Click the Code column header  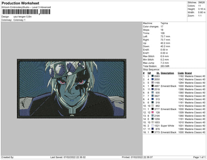180,73
